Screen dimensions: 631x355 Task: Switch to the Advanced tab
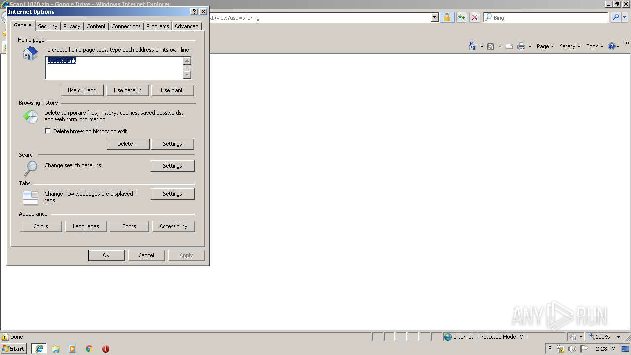coord(186,26)
